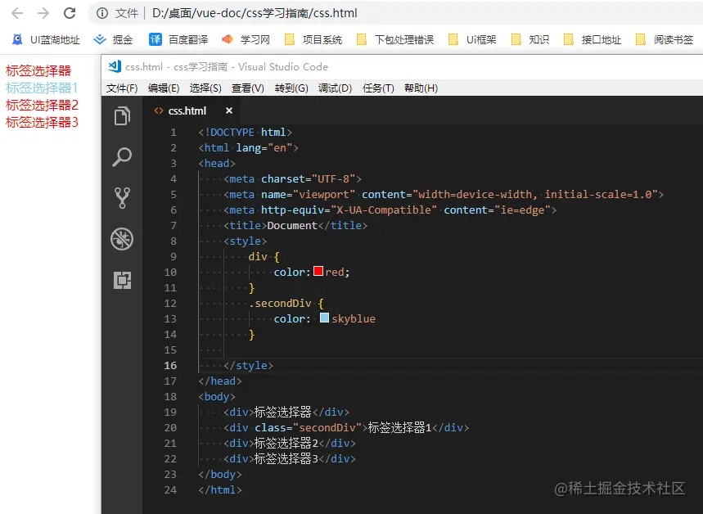
Task: Select the Debug icon in the activity bar
Action: (x=122, y=239)
